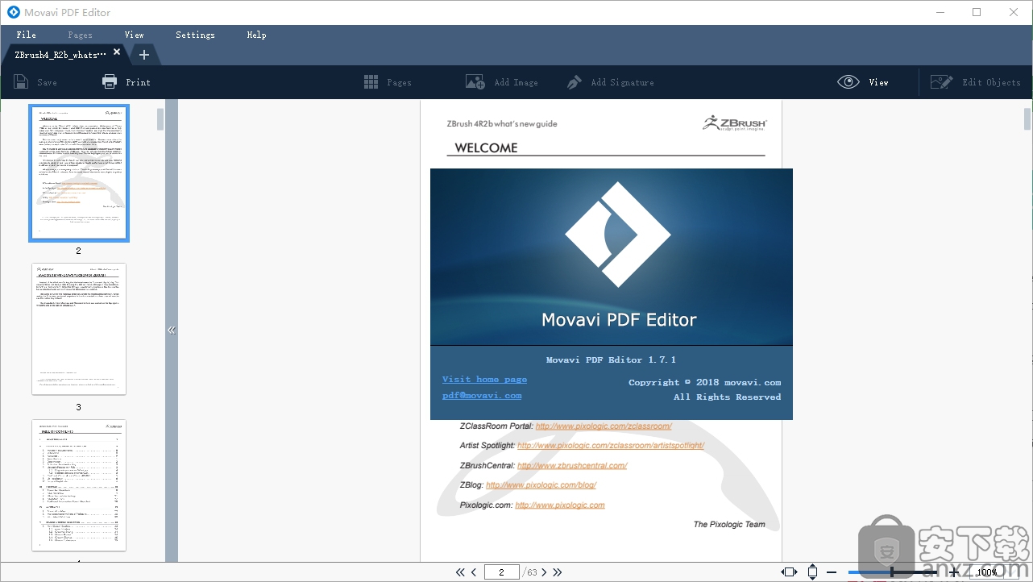This screenshot has height=582, width=1033.
Task: Select the table of contents page thumbnail
Action: (79, 485)
